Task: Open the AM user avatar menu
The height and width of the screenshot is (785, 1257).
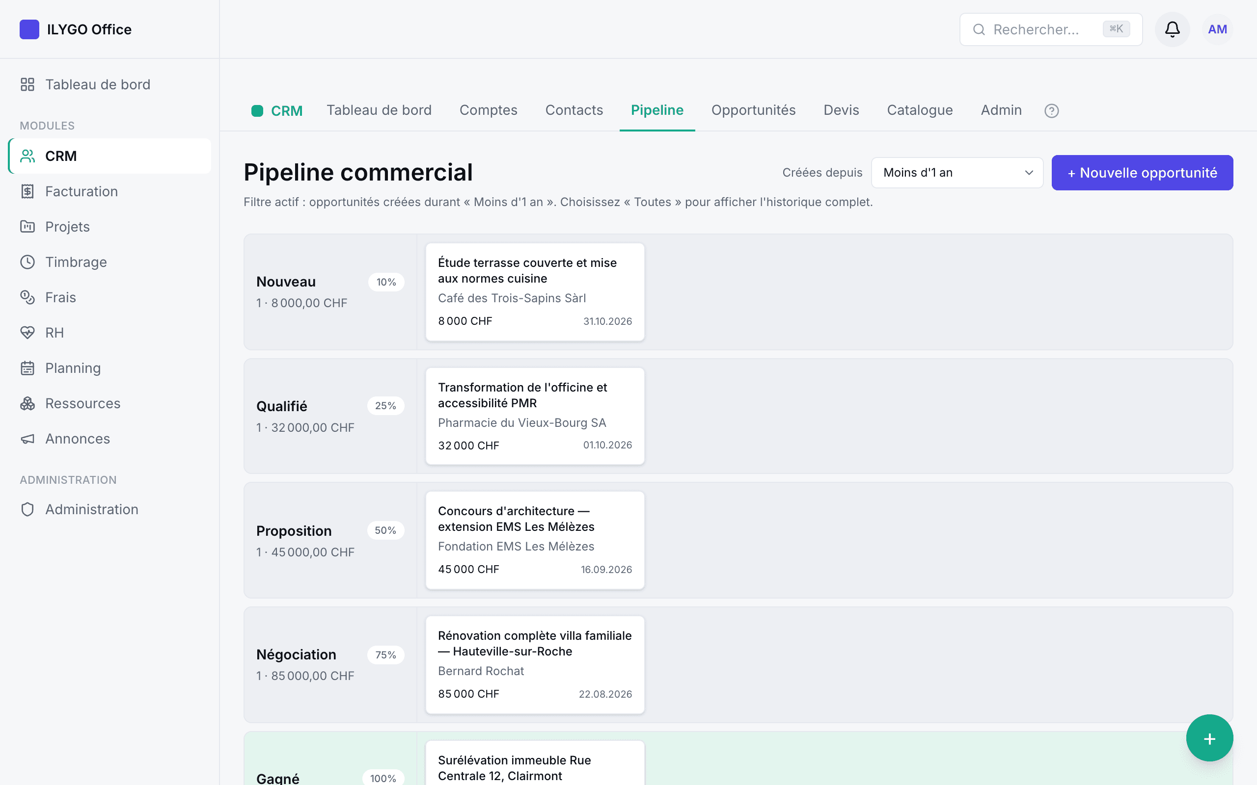Action: (1218, 29)
